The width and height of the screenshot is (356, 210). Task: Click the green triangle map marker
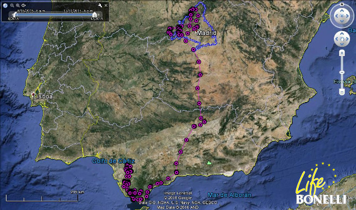coord(209,163)
